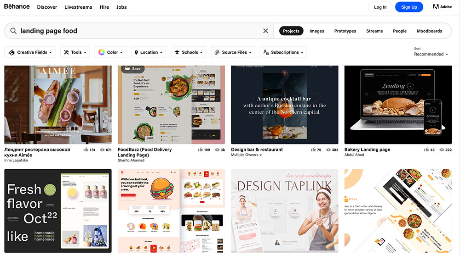The image size is (460, 255).
Task: Click views eye icon for Bakery Landing page
Action: [x=442, y=150]
